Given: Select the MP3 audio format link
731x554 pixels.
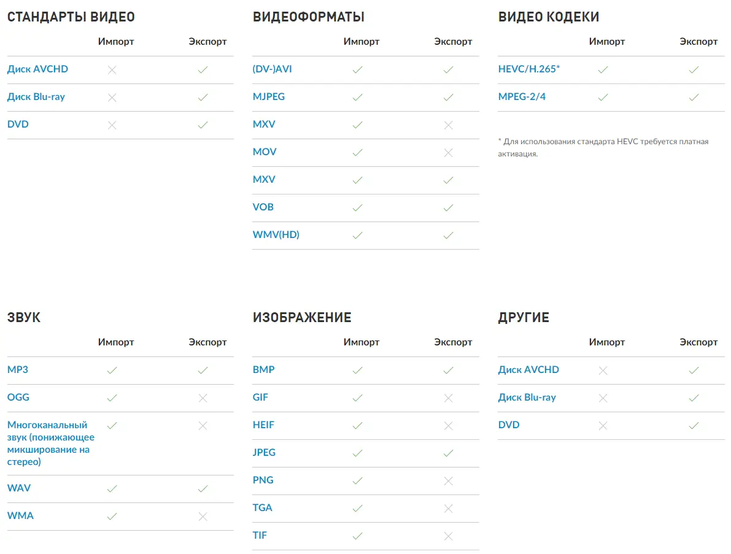Looking at the screenshot, I should point(18,370).
